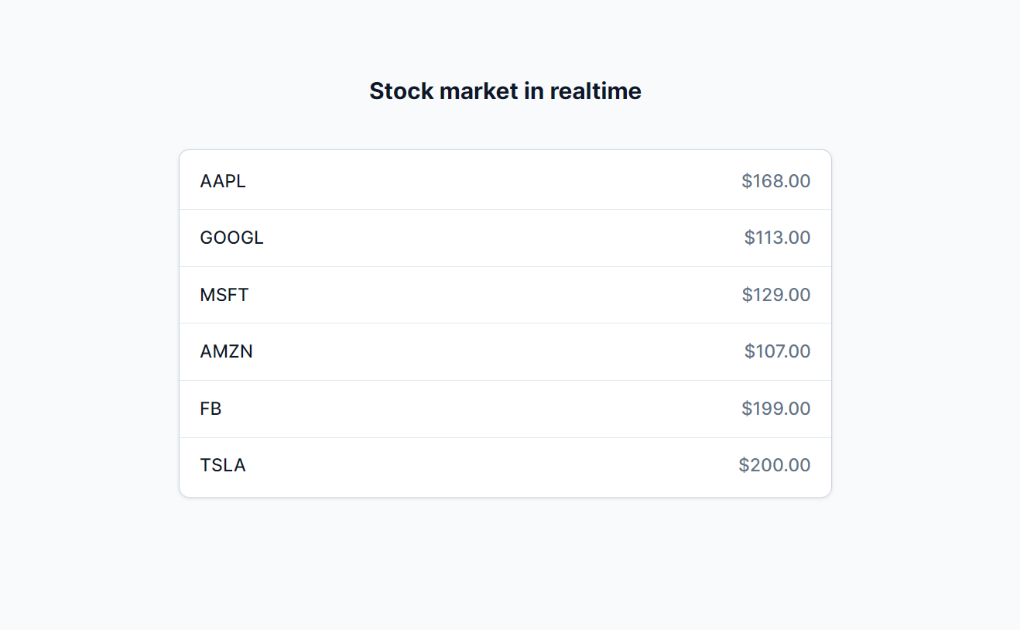1020x630 pixels.
Task: Select the $107.00 price for AMZN
Action: (777, 351)
